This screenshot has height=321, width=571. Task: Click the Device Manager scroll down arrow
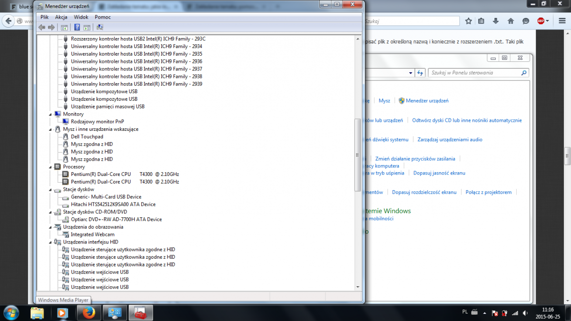point(358,287)
